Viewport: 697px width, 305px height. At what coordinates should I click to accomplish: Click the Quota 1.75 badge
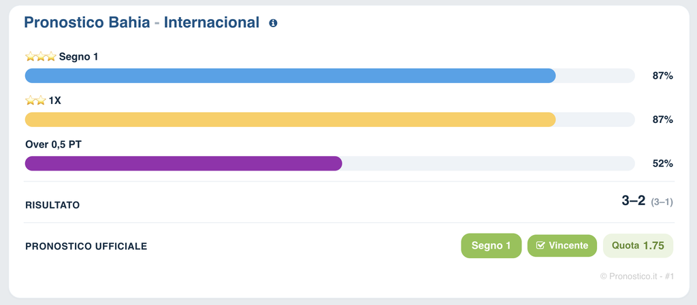click(638, 246)
